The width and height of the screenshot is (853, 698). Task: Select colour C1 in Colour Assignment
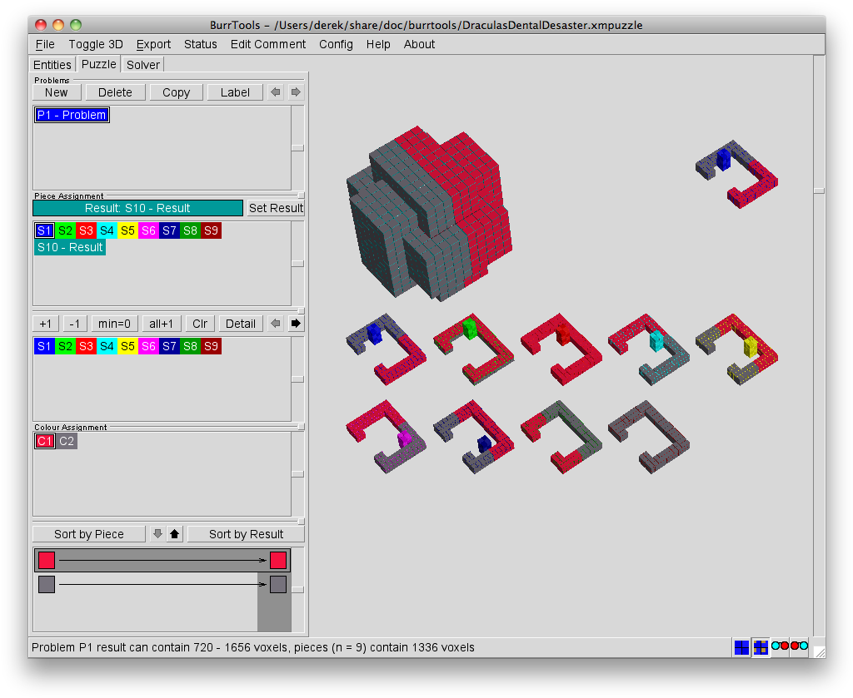44,441
